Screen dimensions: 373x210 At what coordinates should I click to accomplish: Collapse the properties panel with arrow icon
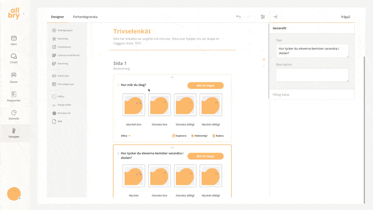pos(275,17)
